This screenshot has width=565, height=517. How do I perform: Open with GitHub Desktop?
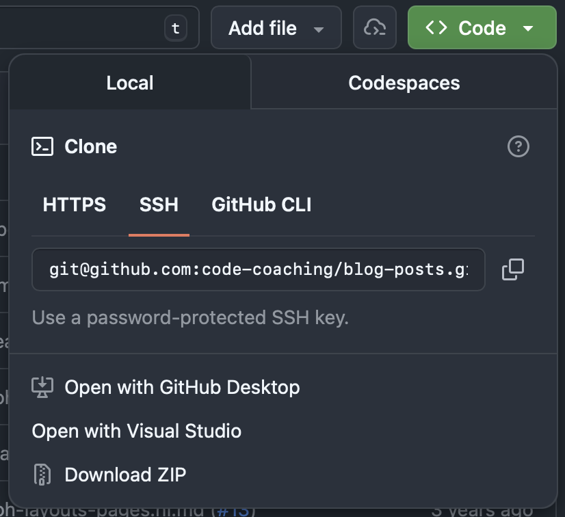coord(182,387)
